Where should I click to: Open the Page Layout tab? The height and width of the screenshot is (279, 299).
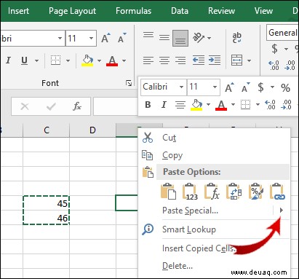[72, 11]
